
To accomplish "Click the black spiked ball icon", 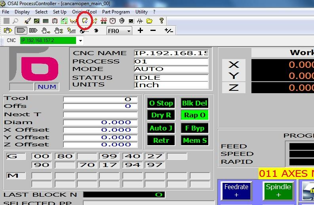I will 96,31.
